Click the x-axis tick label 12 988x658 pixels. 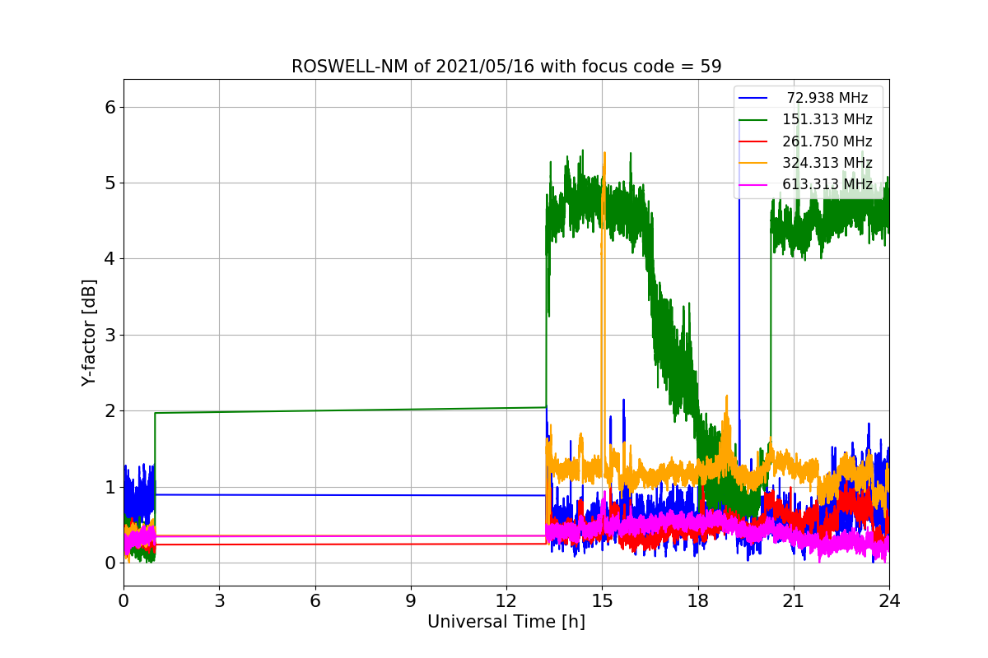click(506, 600)
